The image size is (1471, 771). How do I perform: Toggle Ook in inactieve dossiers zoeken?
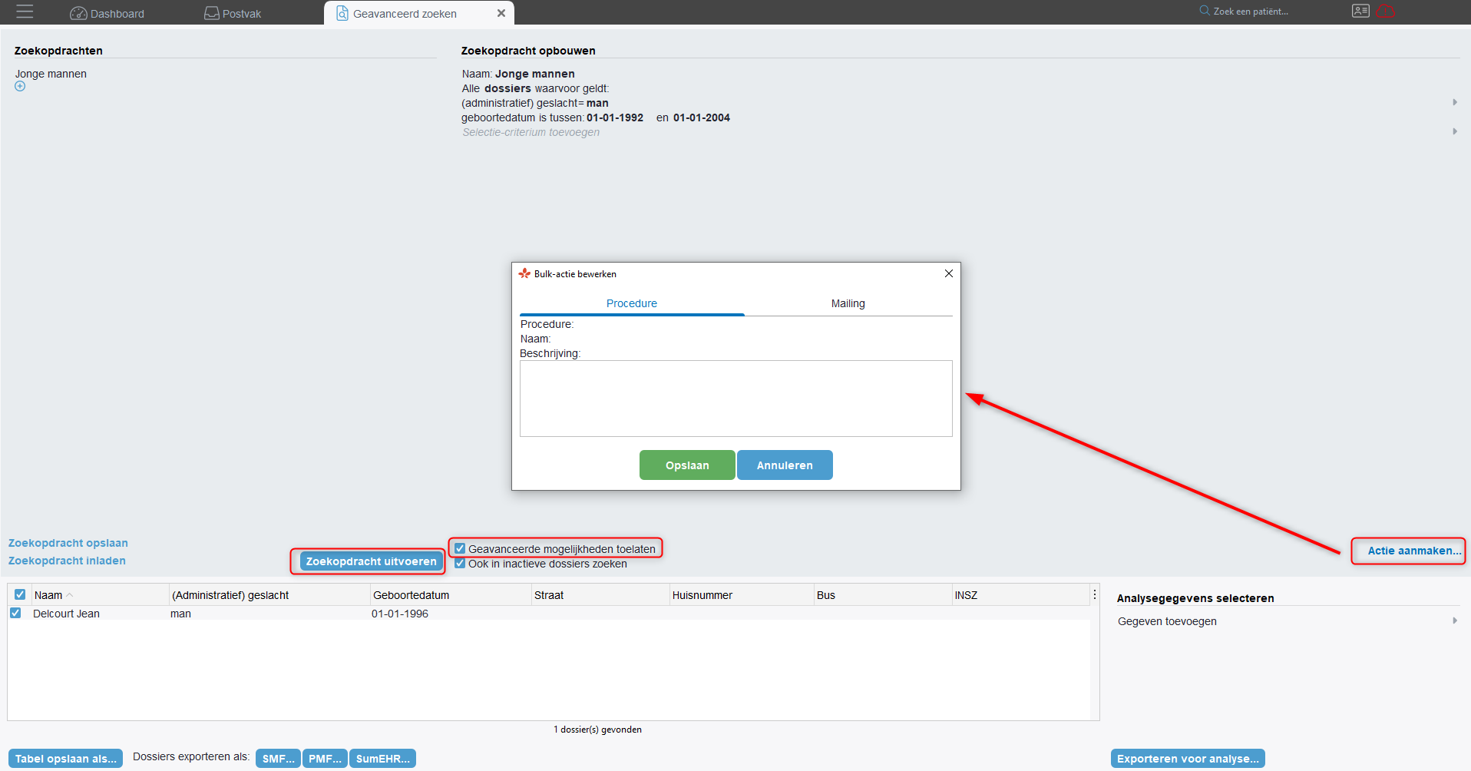point(460,563)
